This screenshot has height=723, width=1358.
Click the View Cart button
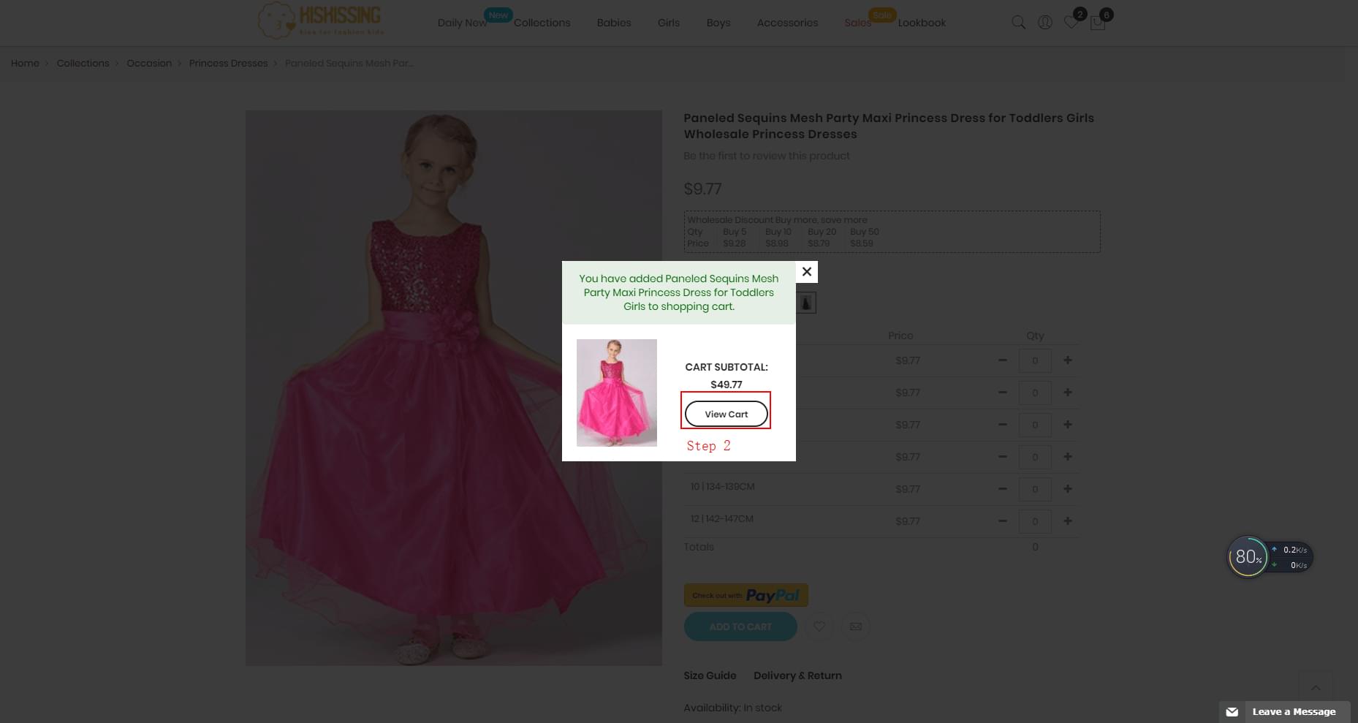[x=726, y=413]
